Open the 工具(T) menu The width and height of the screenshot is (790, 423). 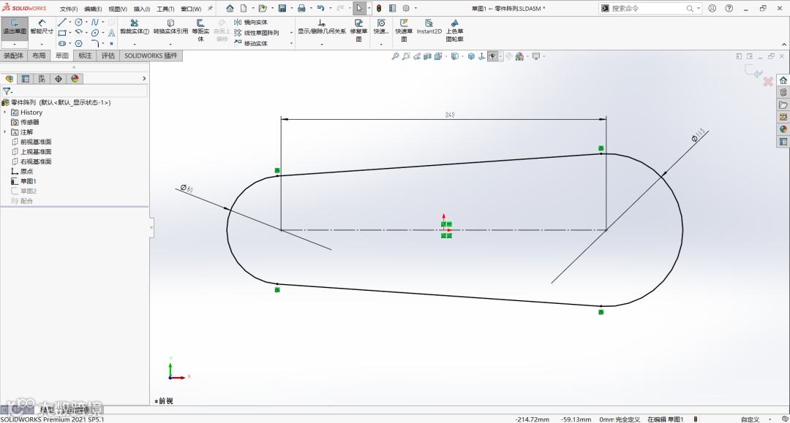tap(165, 9)
